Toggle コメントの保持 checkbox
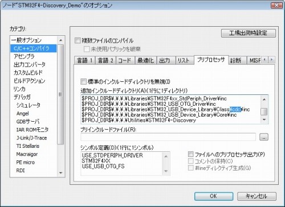Screen dimensions: 285x207 click(x=190, y=162)
